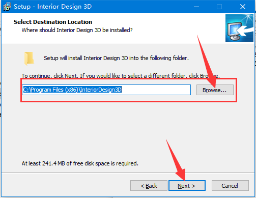Go back with the Back button
This screenshot has width=256, height=198.
[x=149, y=186]
